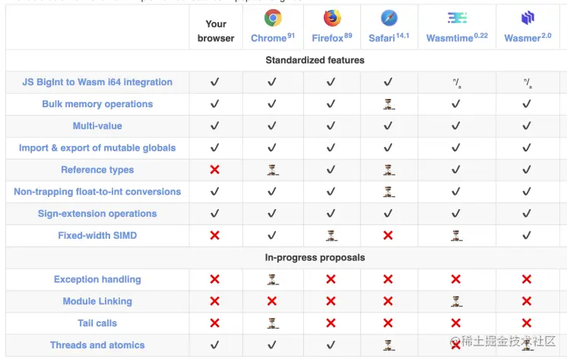Click red X for Safari Fixed-width SIMD
The width and height of the screenshot is (567, 359).
(388, 236)
